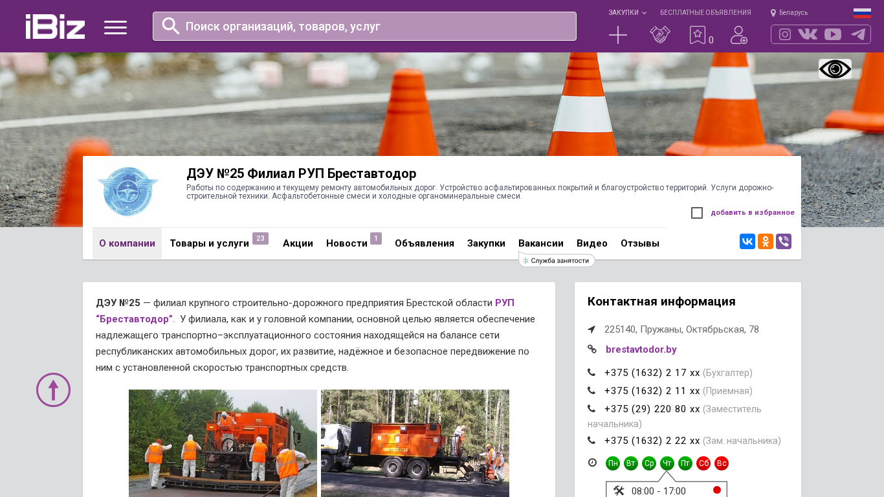Click the plus add icon in header
The width and height of the screenshot is (884, 497).
618,35
